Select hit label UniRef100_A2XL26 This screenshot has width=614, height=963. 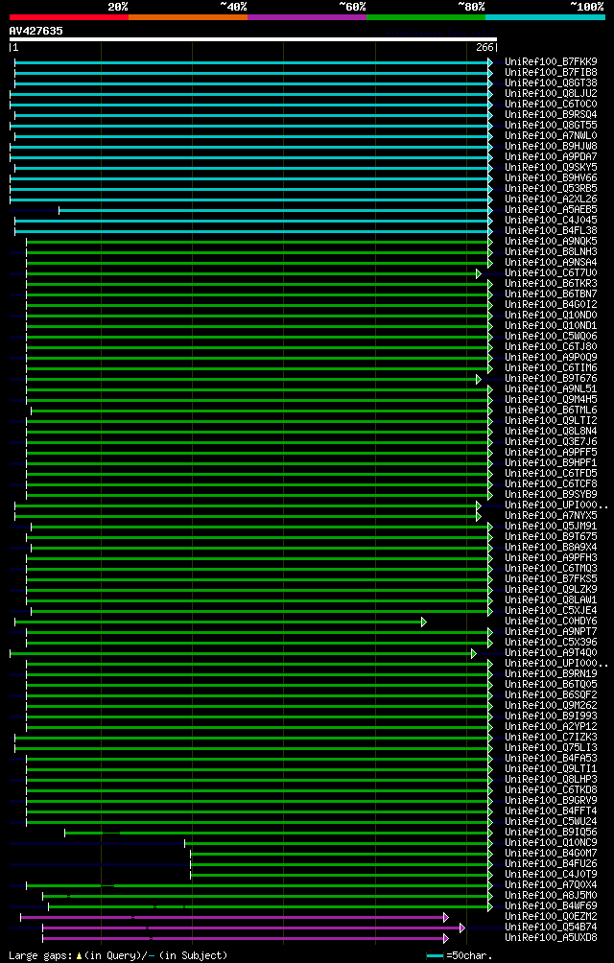(551, 199)
